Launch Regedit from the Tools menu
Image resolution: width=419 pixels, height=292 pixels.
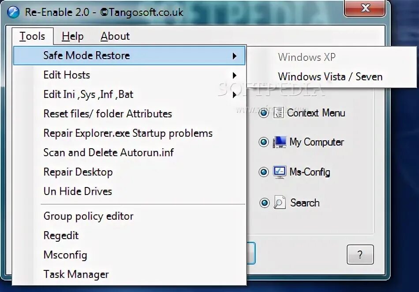click(x=129, y=236)
